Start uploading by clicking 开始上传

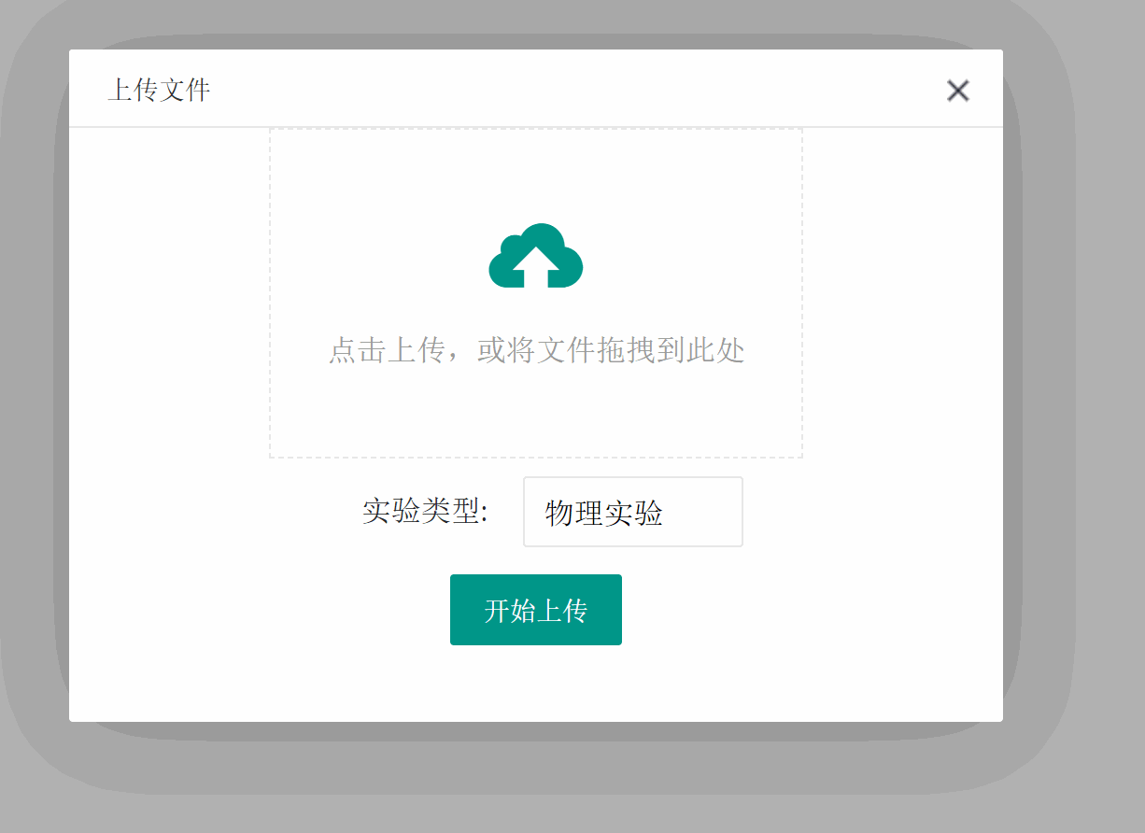click(535, 609)
